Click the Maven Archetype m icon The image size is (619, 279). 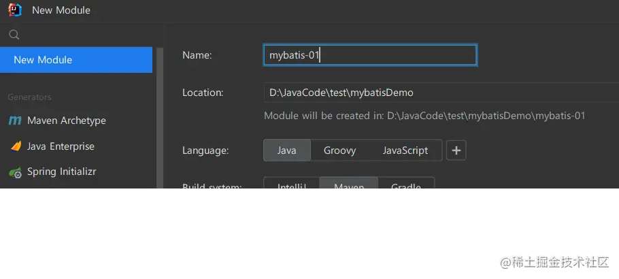pyautogui.click(x=15, y=120)
